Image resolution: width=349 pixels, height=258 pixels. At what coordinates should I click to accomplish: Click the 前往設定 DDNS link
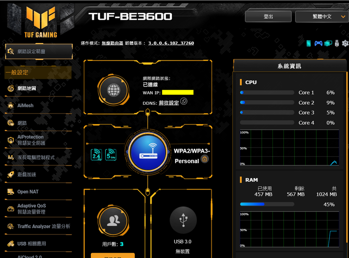click(x=169, y=103)
